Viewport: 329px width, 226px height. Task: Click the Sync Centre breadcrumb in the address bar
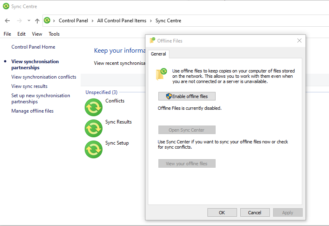coord(168,21)
